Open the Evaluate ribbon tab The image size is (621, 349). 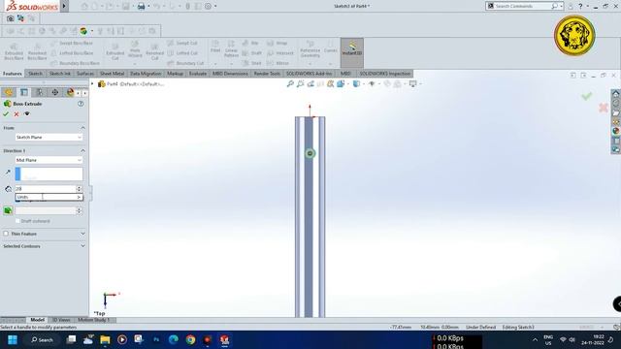(198, 74)
